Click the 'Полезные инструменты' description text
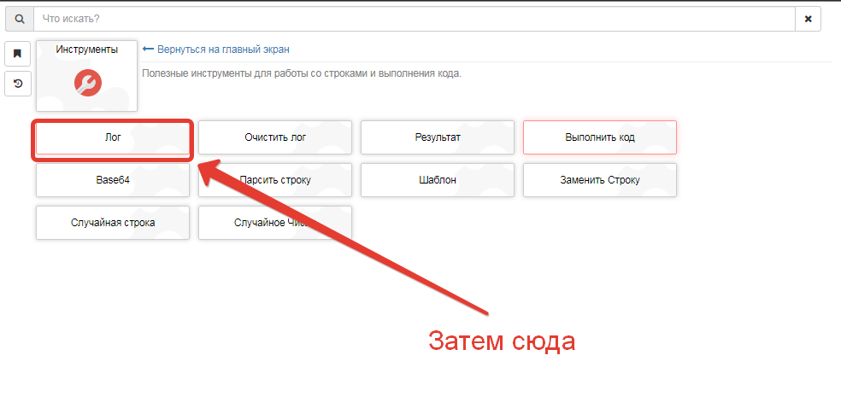The height and width of the screenshot is (408, 841). (301, 73)
